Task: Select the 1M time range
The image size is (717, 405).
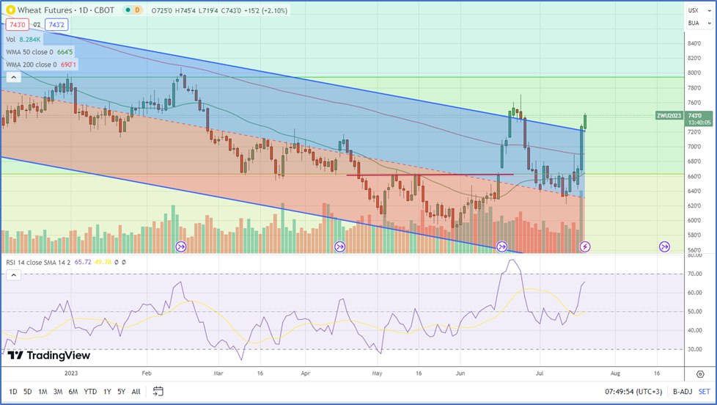Action: 43,392
